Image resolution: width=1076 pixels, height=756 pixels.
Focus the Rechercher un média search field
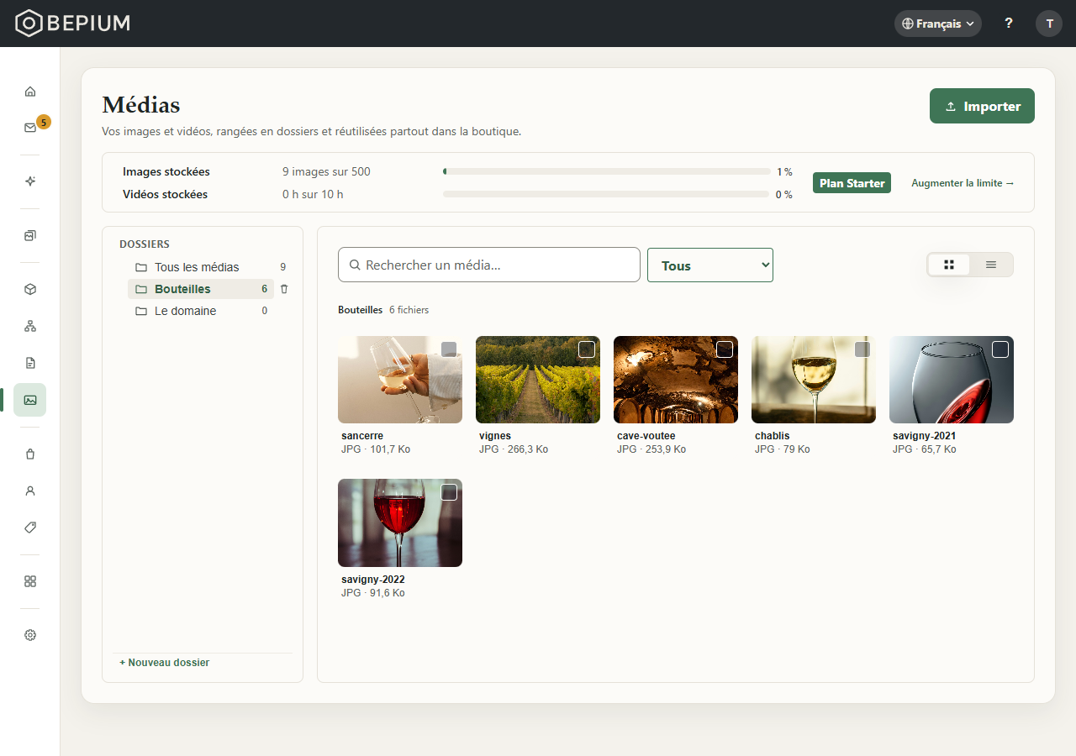click(489, 265)
